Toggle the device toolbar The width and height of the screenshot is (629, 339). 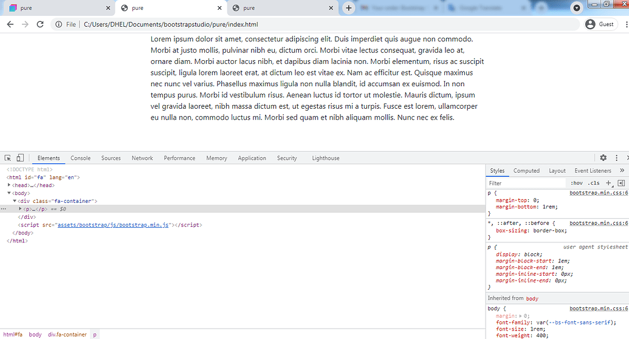point(20,158)
